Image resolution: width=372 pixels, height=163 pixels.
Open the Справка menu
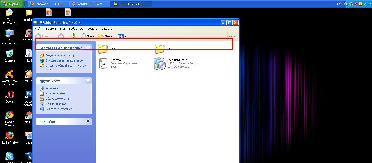tap(106, 29)
